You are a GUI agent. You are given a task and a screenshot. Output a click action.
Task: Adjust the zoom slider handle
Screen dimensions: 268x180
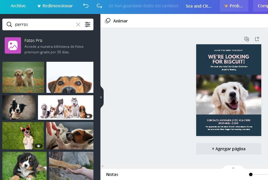coord(250,174)
